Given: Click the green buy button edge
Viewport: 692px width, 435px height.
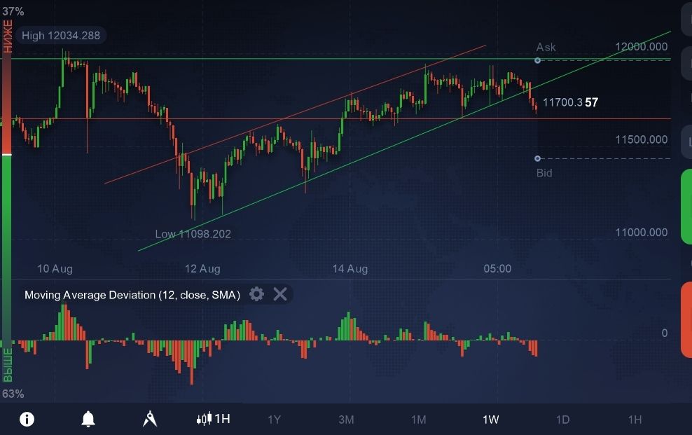Looking at the screenshot, I should [x=686, y=207].
